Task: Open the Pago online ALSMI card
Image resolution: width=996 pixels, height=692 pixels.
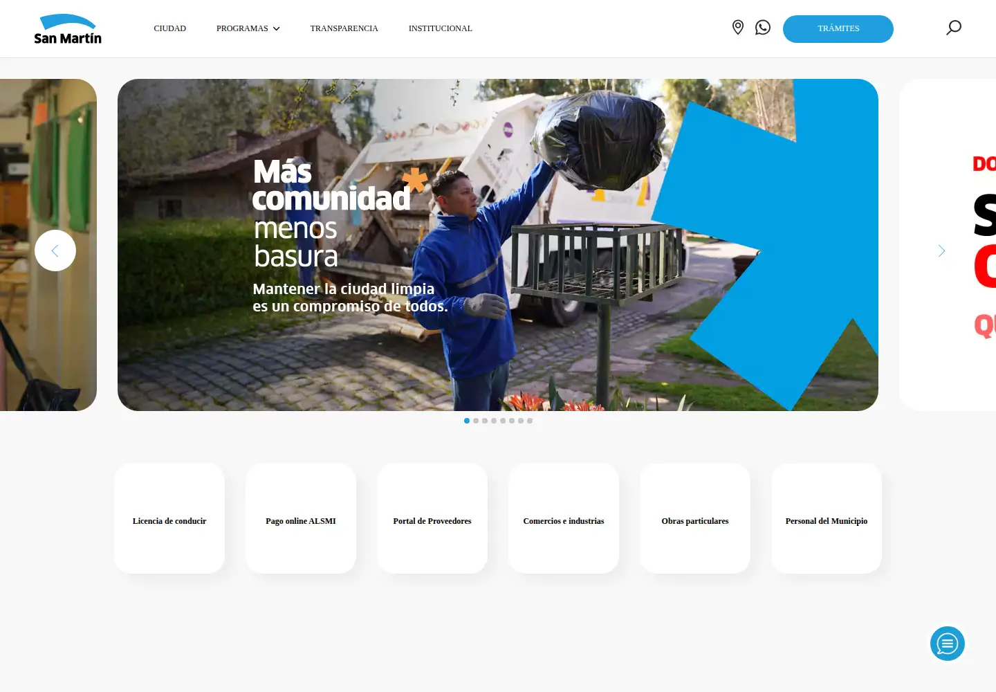Action: click(x=301, y=518)
